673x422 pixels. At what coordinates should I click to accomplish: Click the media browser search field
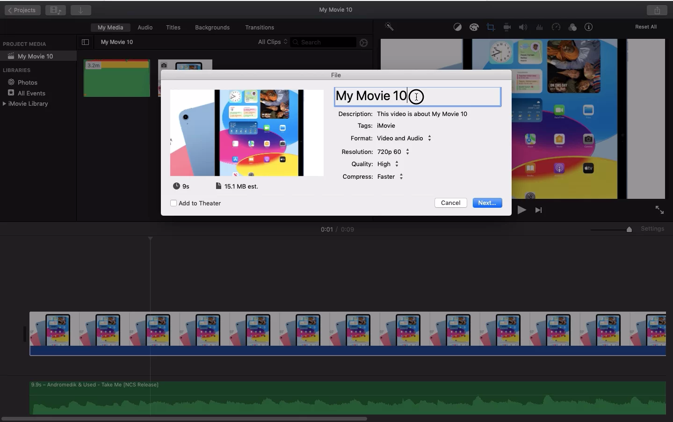coord(324,43)
